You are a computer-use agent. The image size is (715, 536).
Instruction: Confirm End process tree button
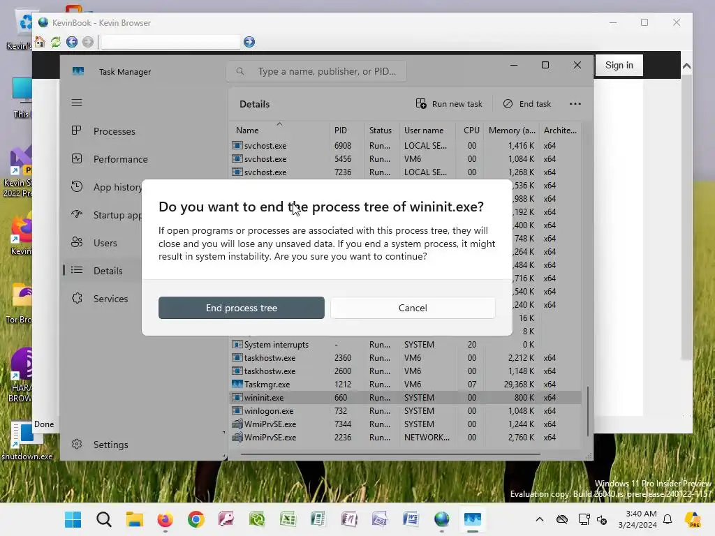241,308
